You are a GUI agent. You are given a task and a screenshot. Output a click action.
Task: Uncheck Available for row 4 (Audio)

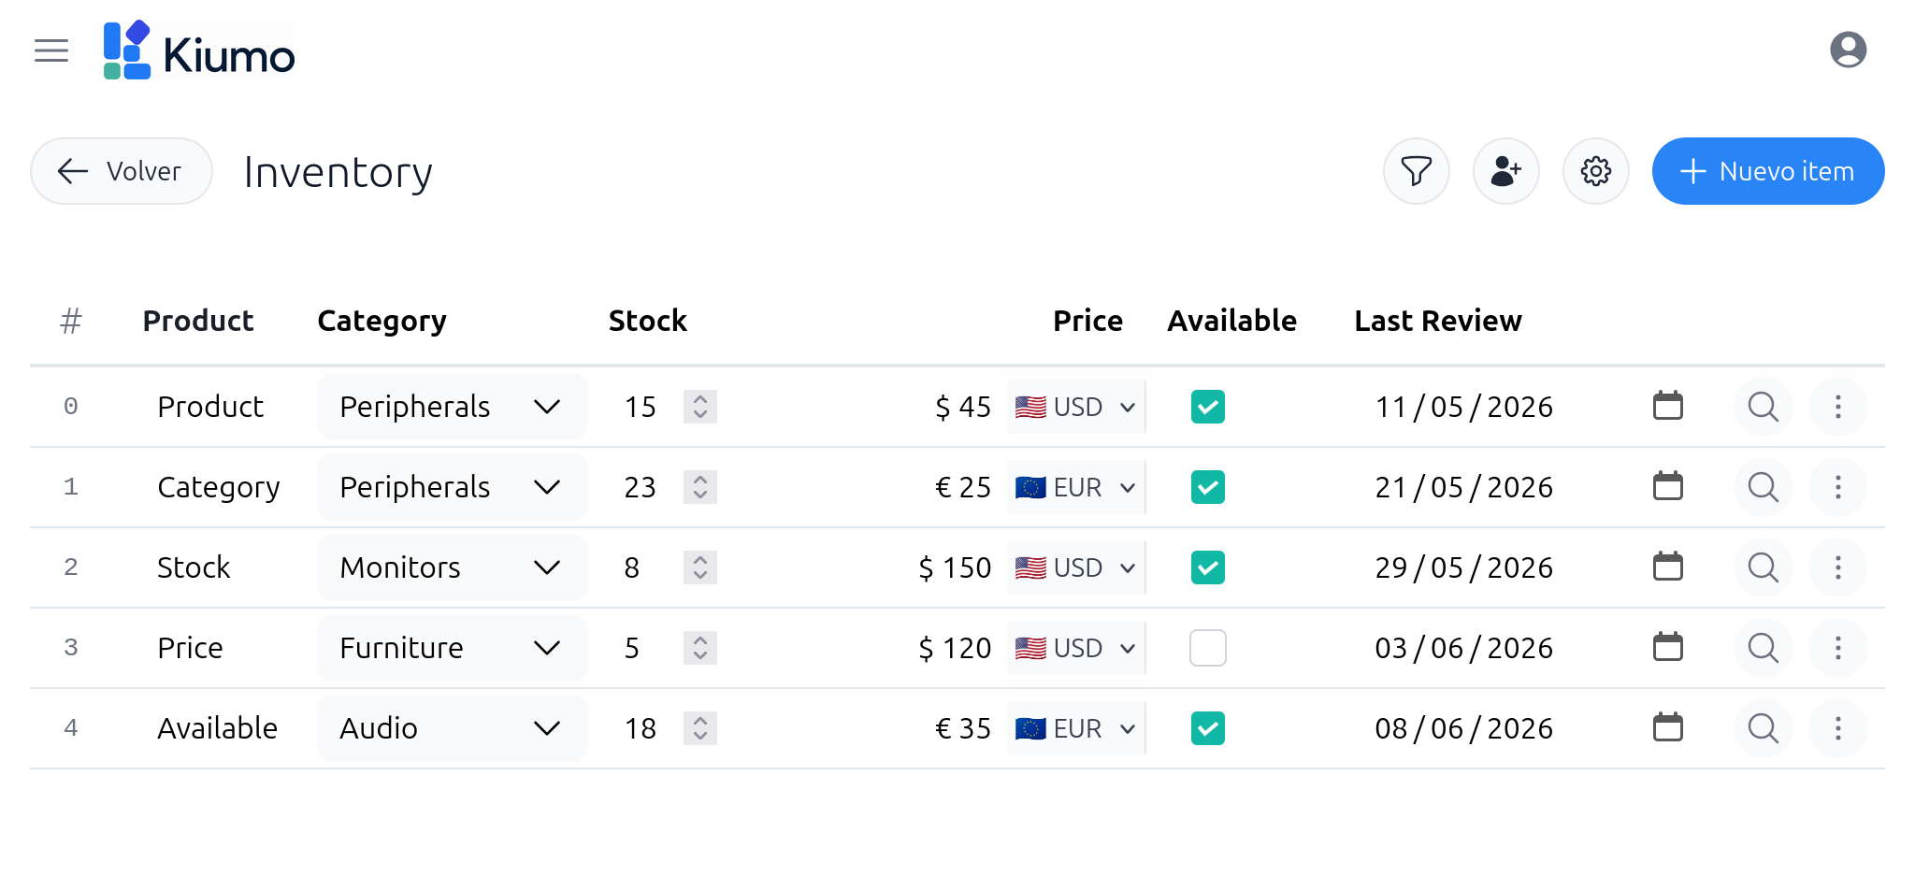1207,728
